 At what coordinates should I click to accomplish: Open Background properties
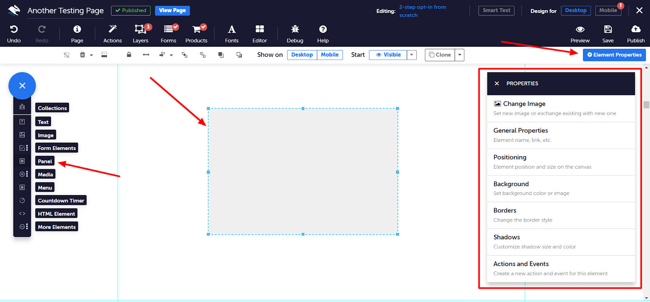point(561,189)
